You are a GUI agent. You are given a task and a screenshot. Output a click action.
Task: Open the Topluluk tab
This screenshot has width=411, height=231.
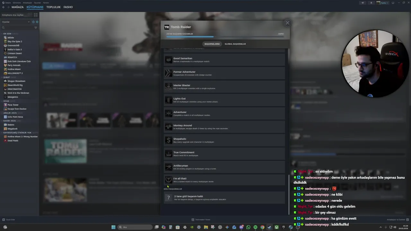53,7
